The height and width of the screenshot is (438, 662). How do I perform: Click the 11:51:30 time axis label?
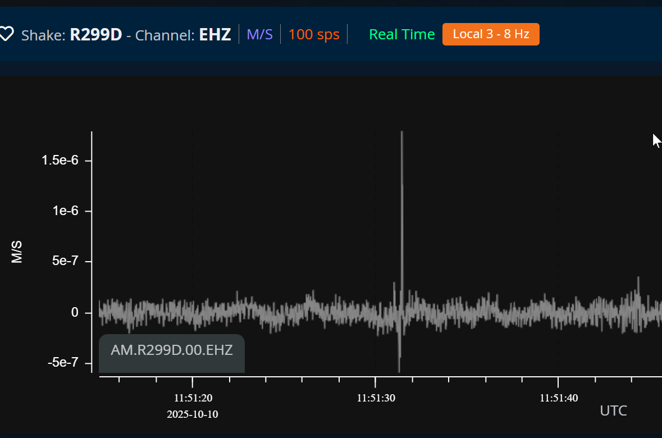click(376, 398)
